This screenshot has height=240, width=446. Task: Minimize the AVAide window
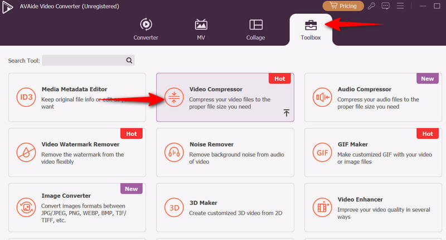click(x=423, y=6)
